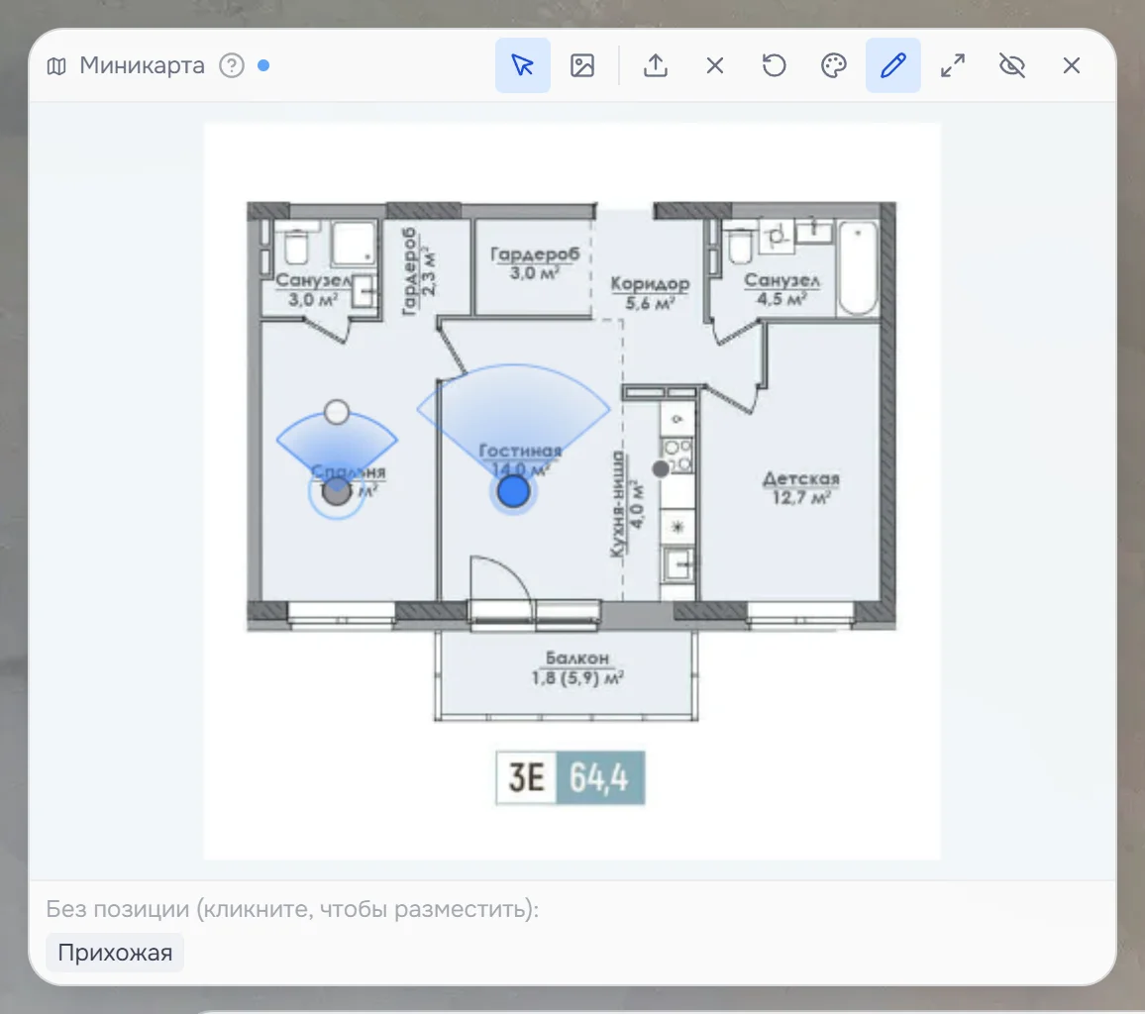Click the 64,4 area badge below the plan
This screenshot has height=1014, width=1145.
click(600, 777)
